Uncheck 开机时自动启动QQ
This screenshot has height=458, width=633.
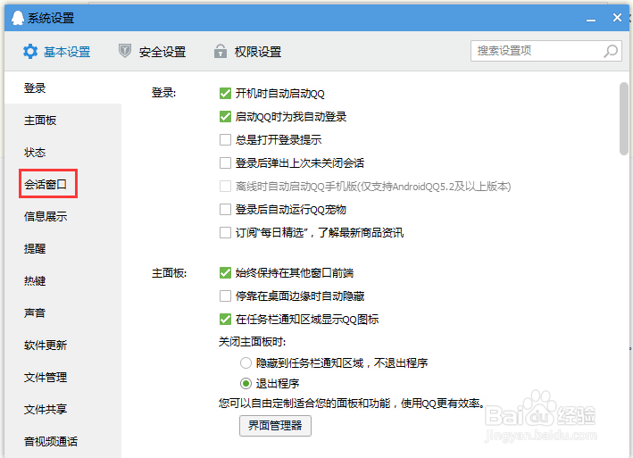[x=225, y=93]
